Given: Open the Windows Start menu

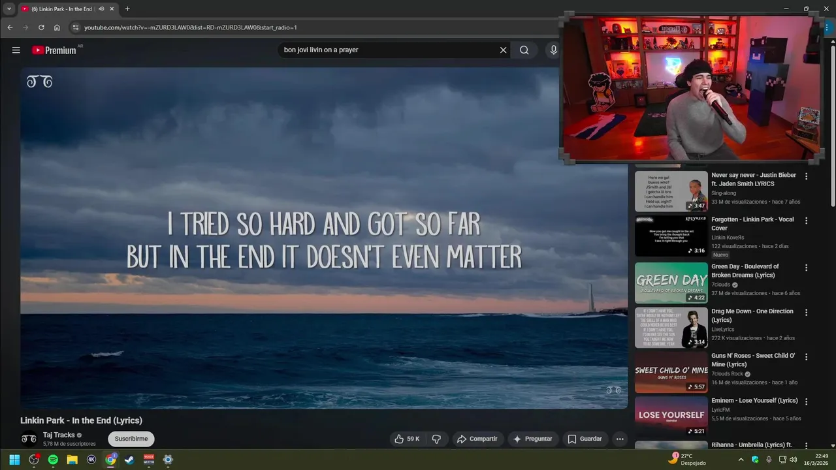Looking at the screenshot, I should pyautogui.click(x=14, y=460).
